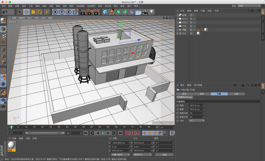Select the 材质 material thumbnail
The height and width of the screenshot is (161, 265).
click(12, 146)
